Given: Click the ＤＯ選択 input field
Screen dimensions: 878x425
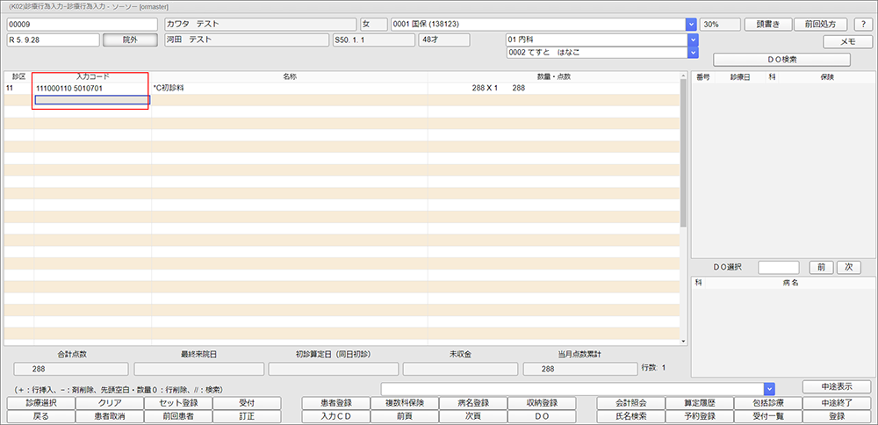Looking at the screenshot, I should pyautogui.click(x=778, y=267).
